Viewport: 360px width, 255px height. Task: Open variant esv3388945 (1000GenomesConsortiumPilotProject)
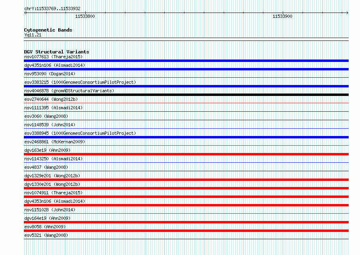[80, 133]
